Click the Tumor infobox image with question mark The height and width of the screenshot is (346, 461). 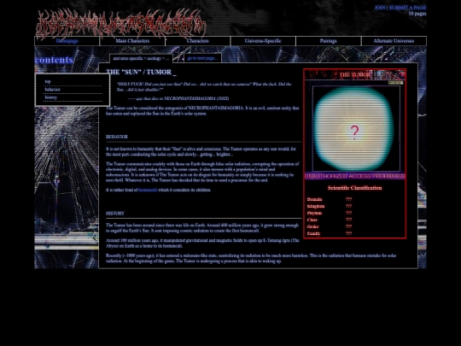click(x=355, y=128)
